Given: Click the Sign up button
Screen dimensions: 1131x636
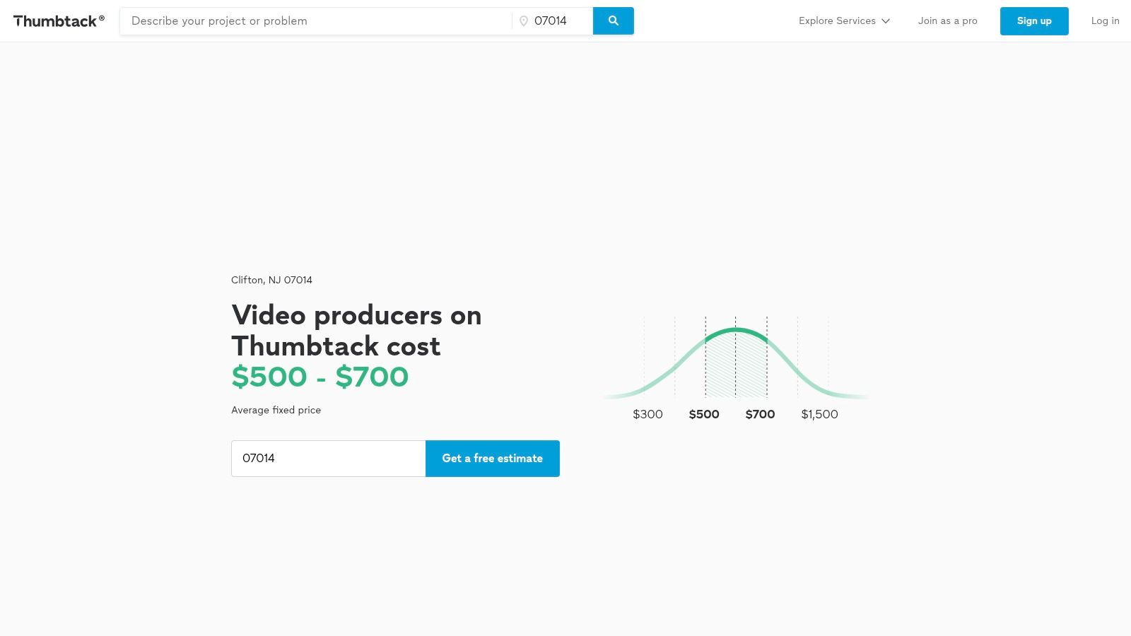Looking at the screenshot, I should click(1034, 20).
